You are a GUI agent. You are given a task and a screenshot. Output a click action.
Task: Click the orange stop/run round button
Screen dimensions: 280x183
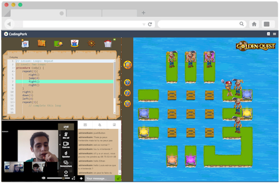coord(128,65)
